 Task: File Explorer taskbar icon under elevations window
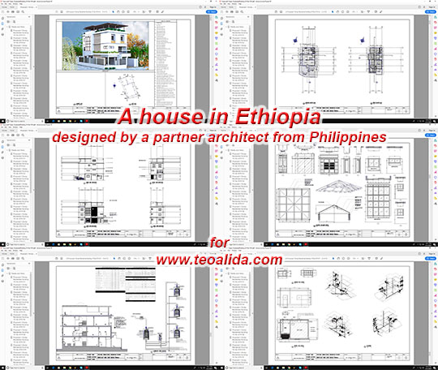point(65,244)
